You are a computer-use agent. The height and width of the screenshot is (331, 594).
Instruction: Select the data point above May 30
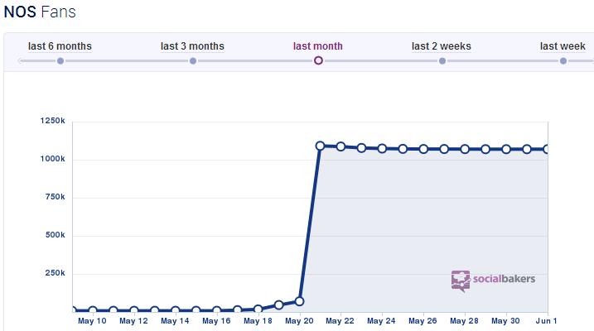506,149
